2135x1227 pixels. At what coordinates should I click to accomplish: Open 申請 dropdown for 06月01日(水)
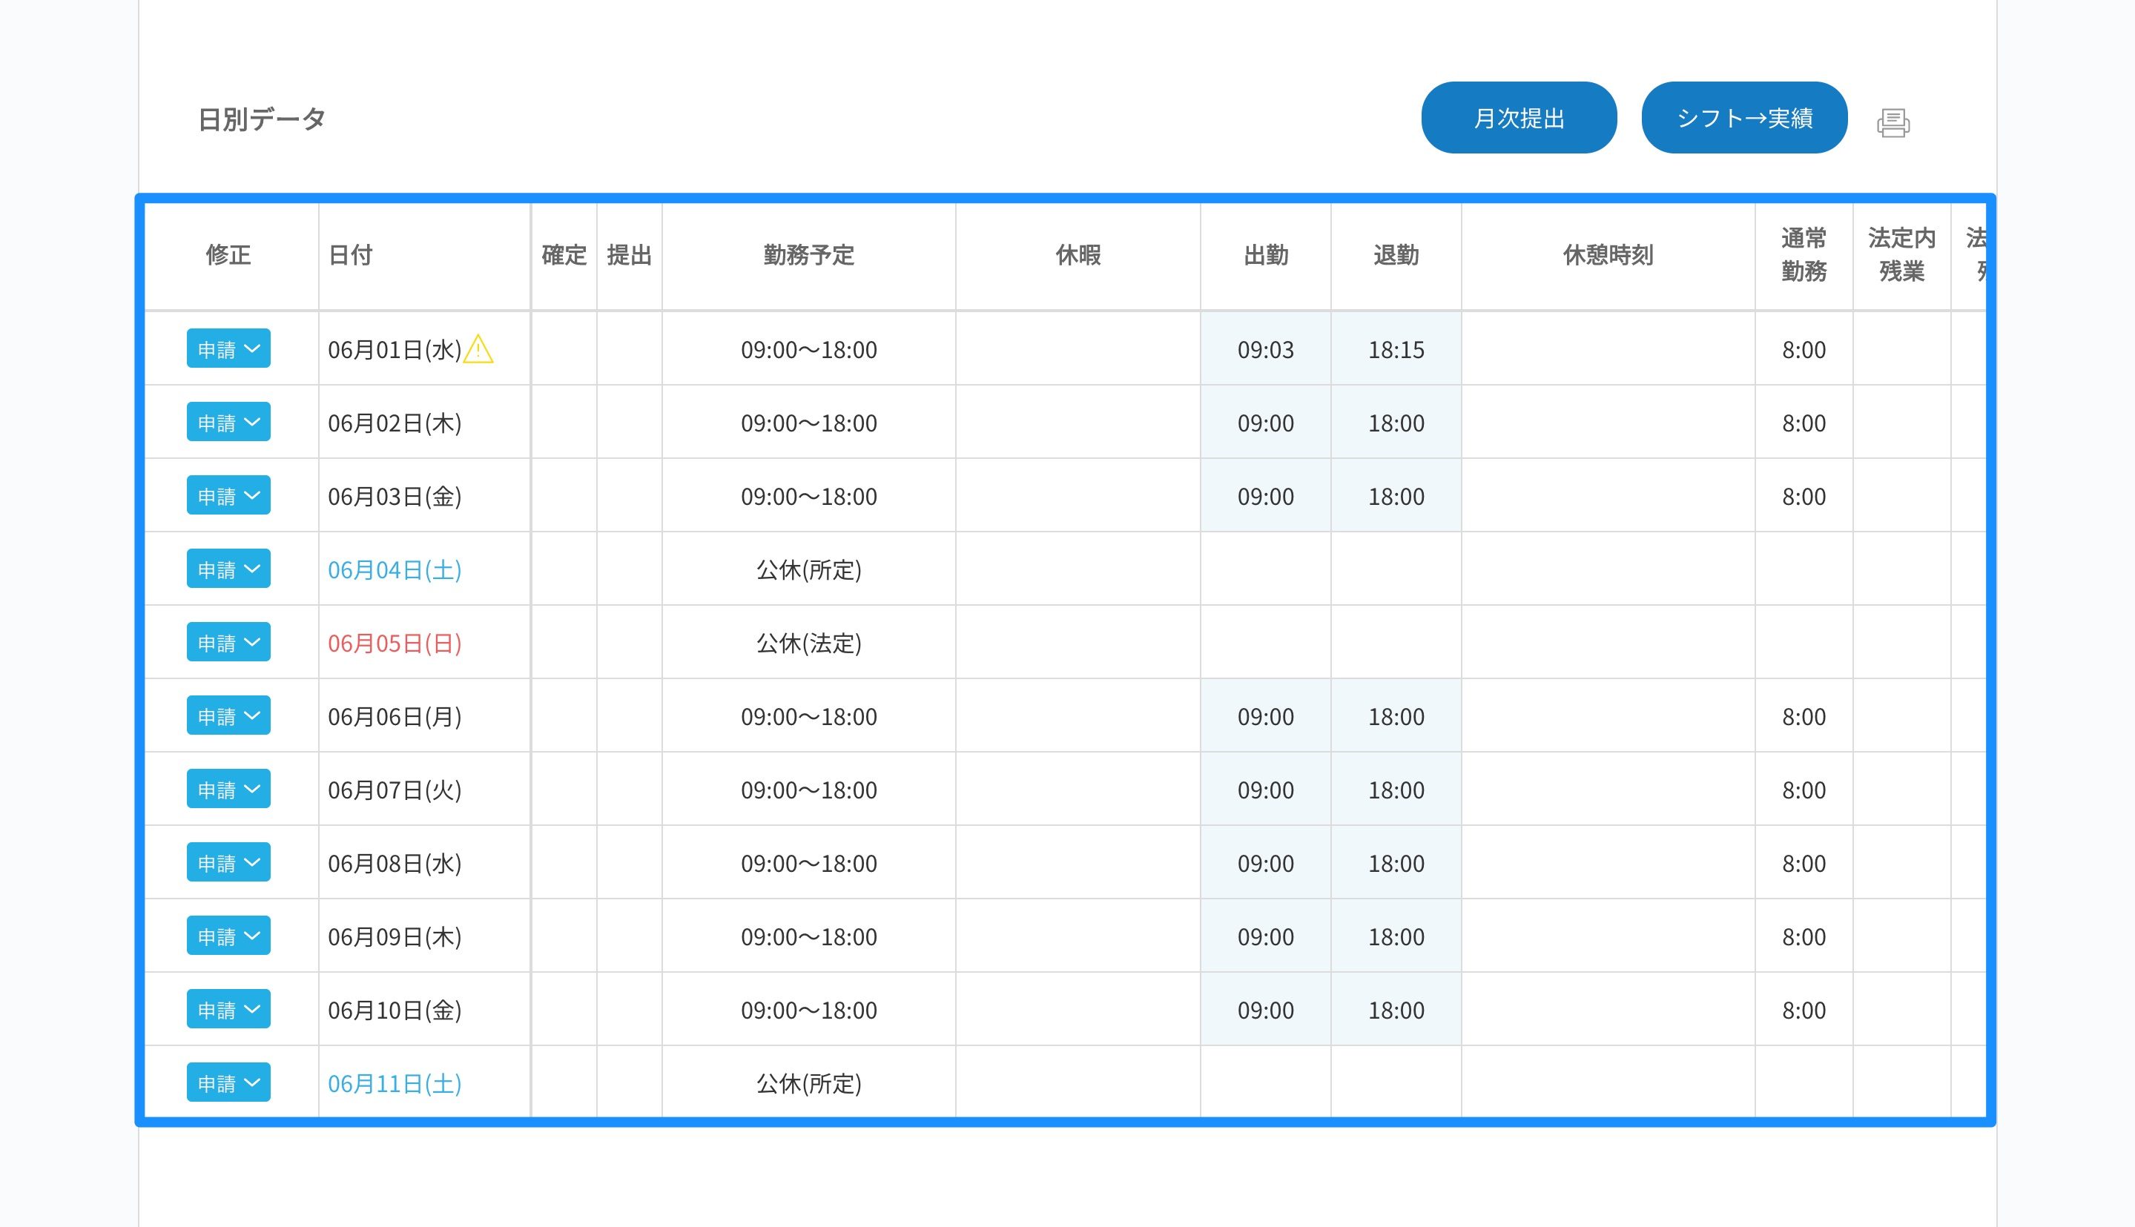coord(228,349)
